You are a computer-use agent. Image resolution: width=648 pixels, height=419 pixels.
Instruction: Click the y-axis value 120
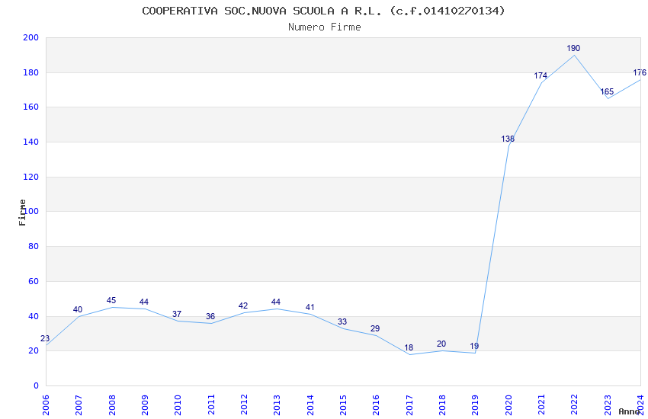click(31, 177)
